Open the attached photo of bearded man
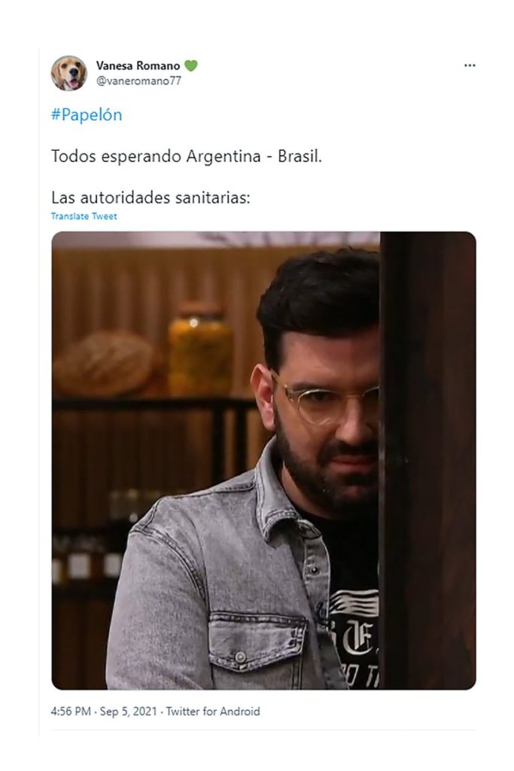The image size is (514, 771). (x=264, y=460)
